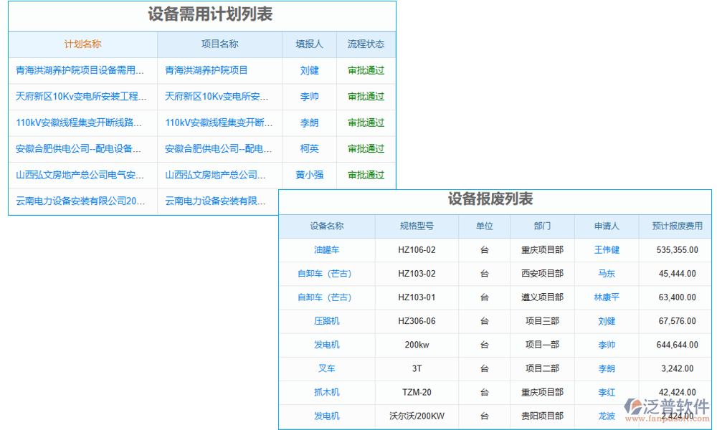The image size is (717, 430).
Task: Open applicant 王伟健's profile link
Action: click(607, 249)
